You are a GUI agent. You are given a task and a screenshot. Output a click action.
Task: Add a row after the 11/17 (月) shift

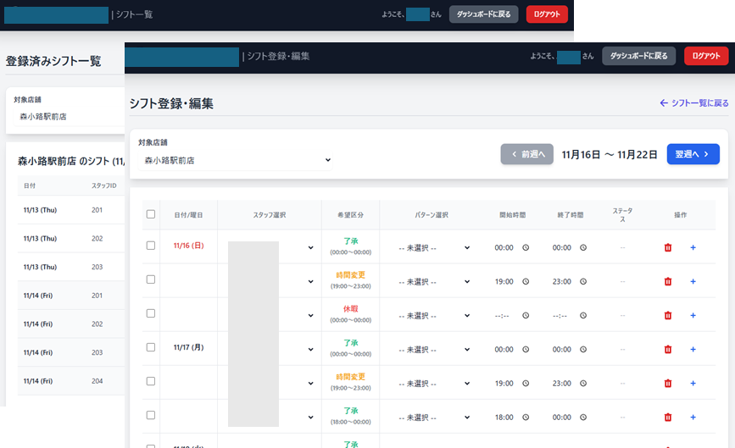(693, 349)
